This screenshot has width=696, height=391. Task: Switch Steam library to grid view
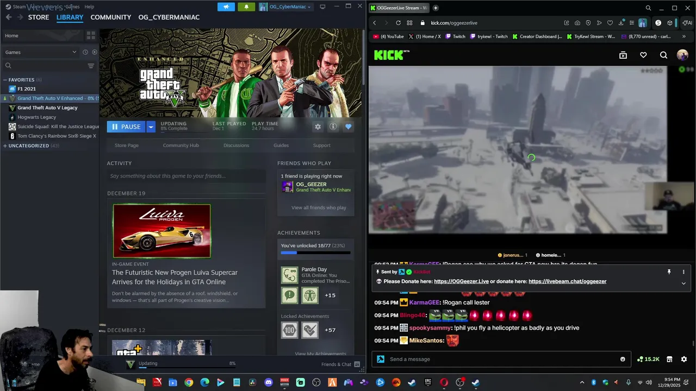91,35
